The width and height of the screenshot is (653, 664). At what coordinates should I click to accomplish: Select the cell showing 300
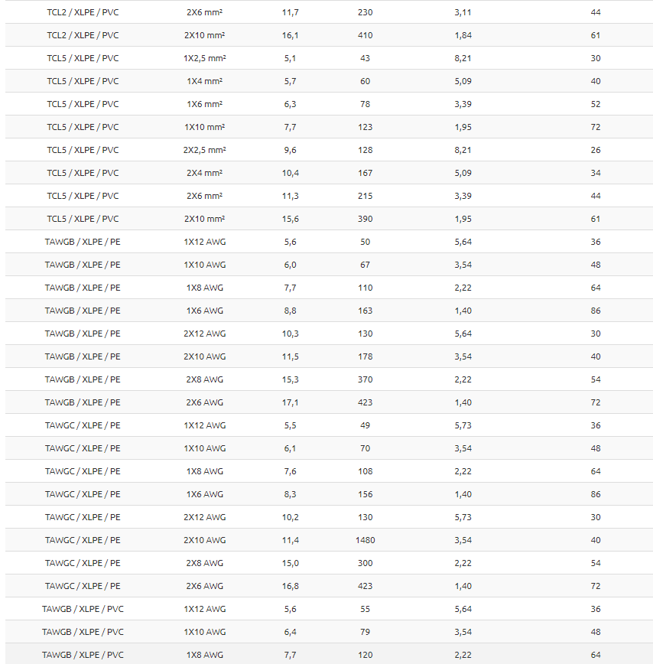(365, 563)
